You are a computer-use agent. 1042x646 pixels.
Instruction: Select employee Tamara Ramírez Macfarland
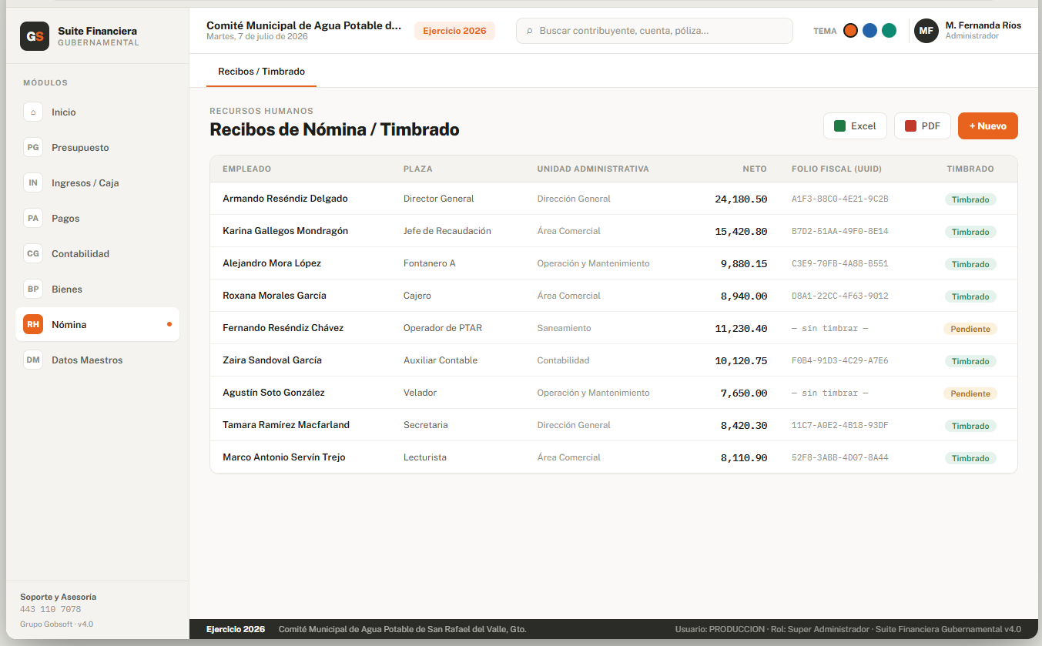pyautogui.click(x=286, y=425)
